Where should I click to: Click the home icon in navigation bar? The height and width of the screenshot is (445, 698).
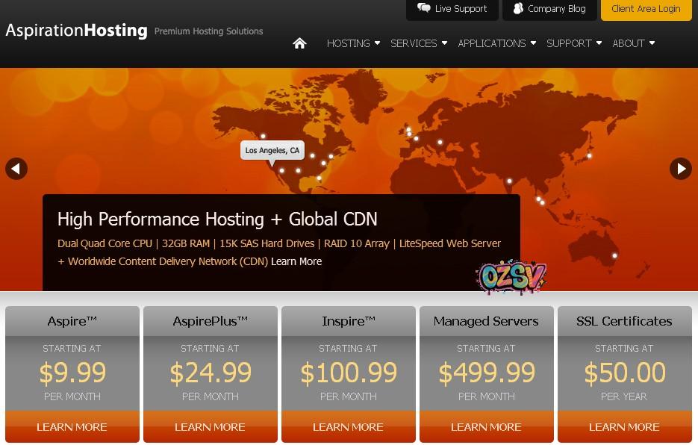pos(299,43)
